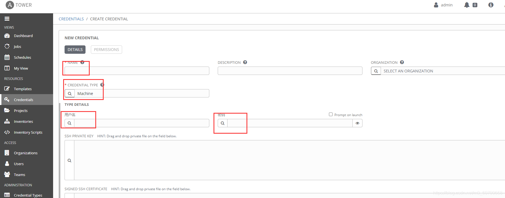This screenshot has width=505, height=198.
Task: Open organization lookup search button
Action: (376, 71)
